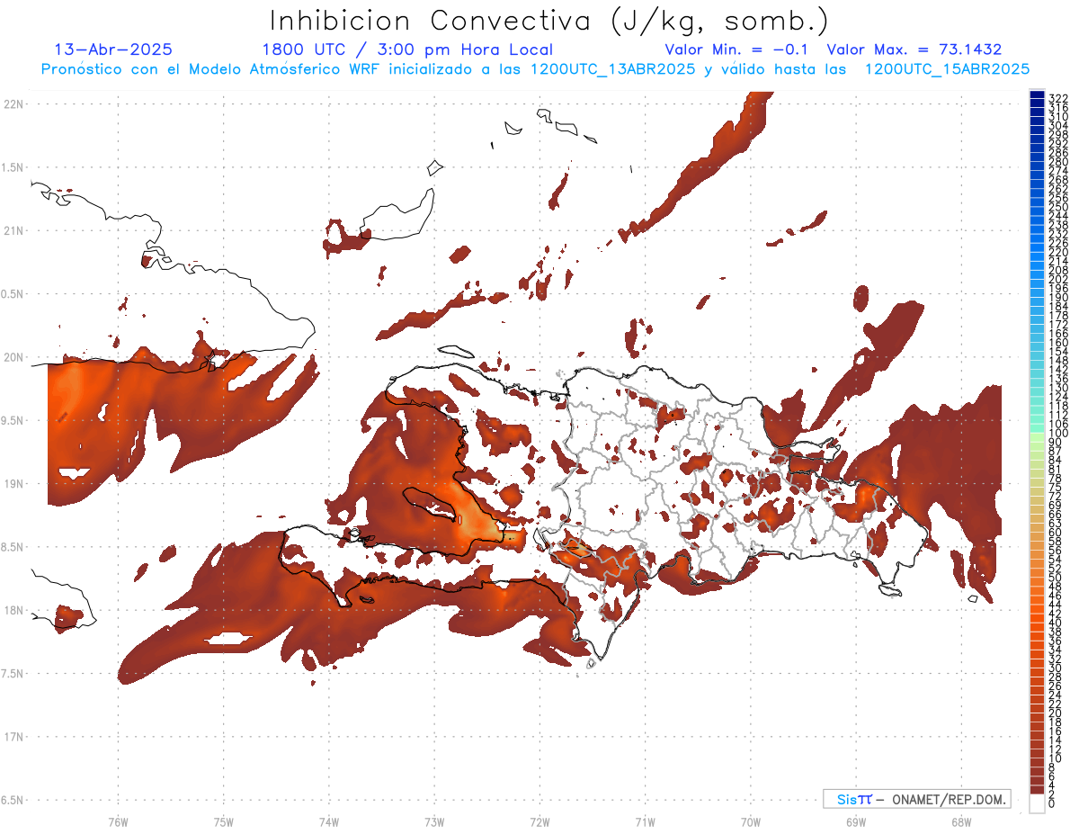
Task: Click the '19N' latitude axis label
Action: point(13,484)
